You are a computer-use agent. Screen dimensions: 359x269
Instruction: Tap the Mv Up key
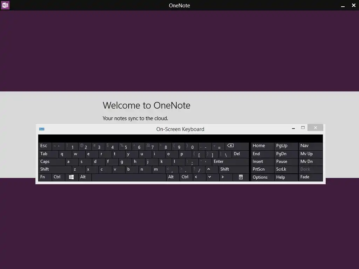311,154
